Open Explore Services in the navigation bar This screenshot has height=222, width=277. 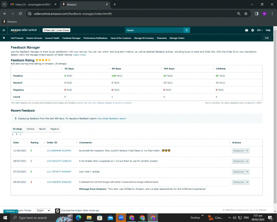pos(34,38)
